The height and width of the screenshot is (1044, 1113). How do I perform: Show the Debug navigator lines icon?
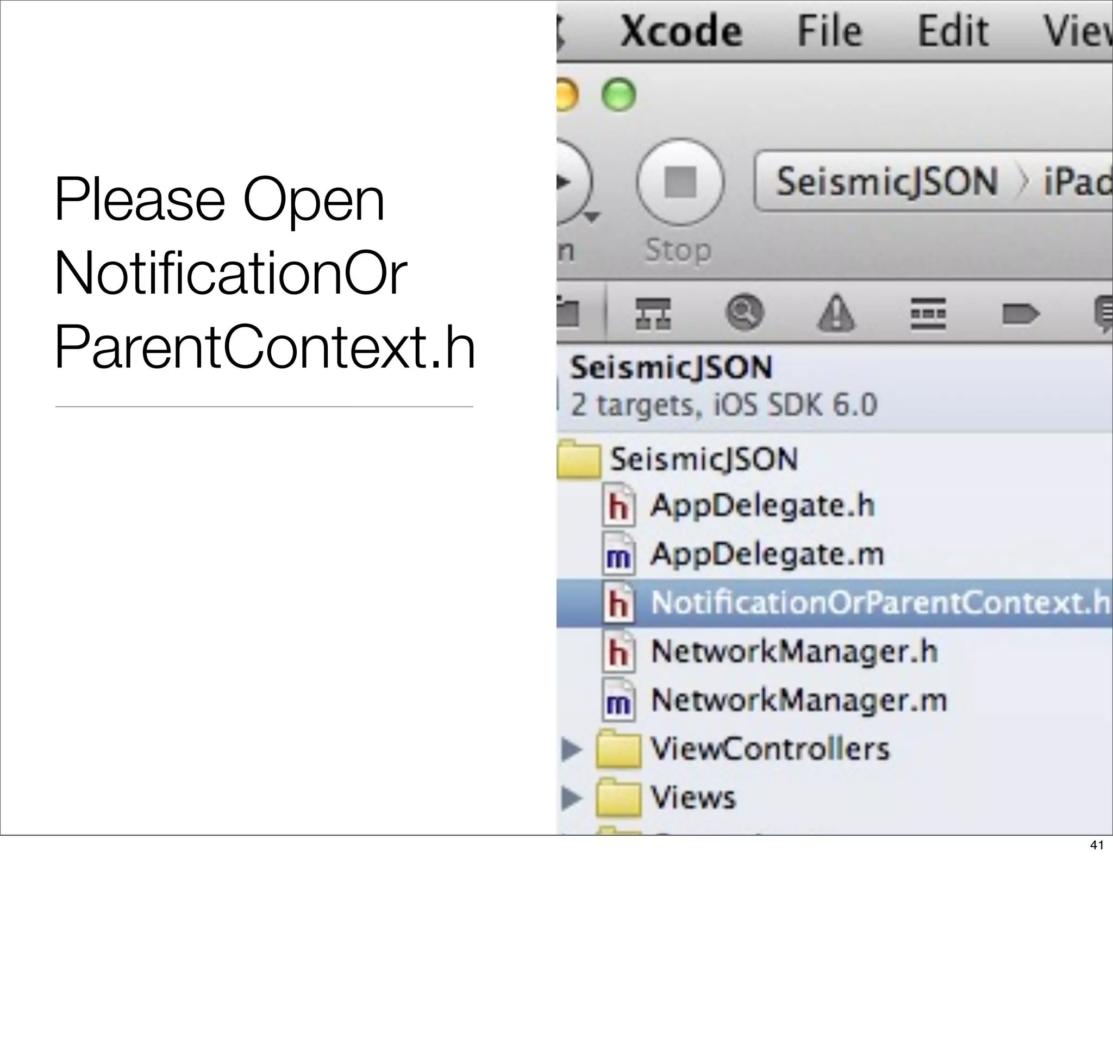928,313
